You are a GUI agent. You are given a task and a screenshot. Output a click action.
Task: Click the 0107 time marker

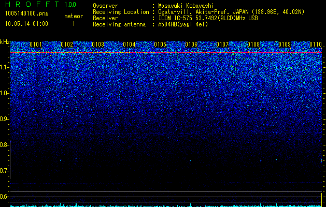pyautogui.click(x=222, y=45)
